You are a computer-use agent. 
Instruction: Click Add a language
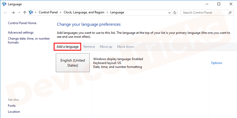(x=68, y=47)
